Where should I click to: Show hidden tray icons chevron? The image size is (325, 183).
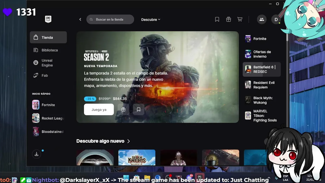(269, 178)
